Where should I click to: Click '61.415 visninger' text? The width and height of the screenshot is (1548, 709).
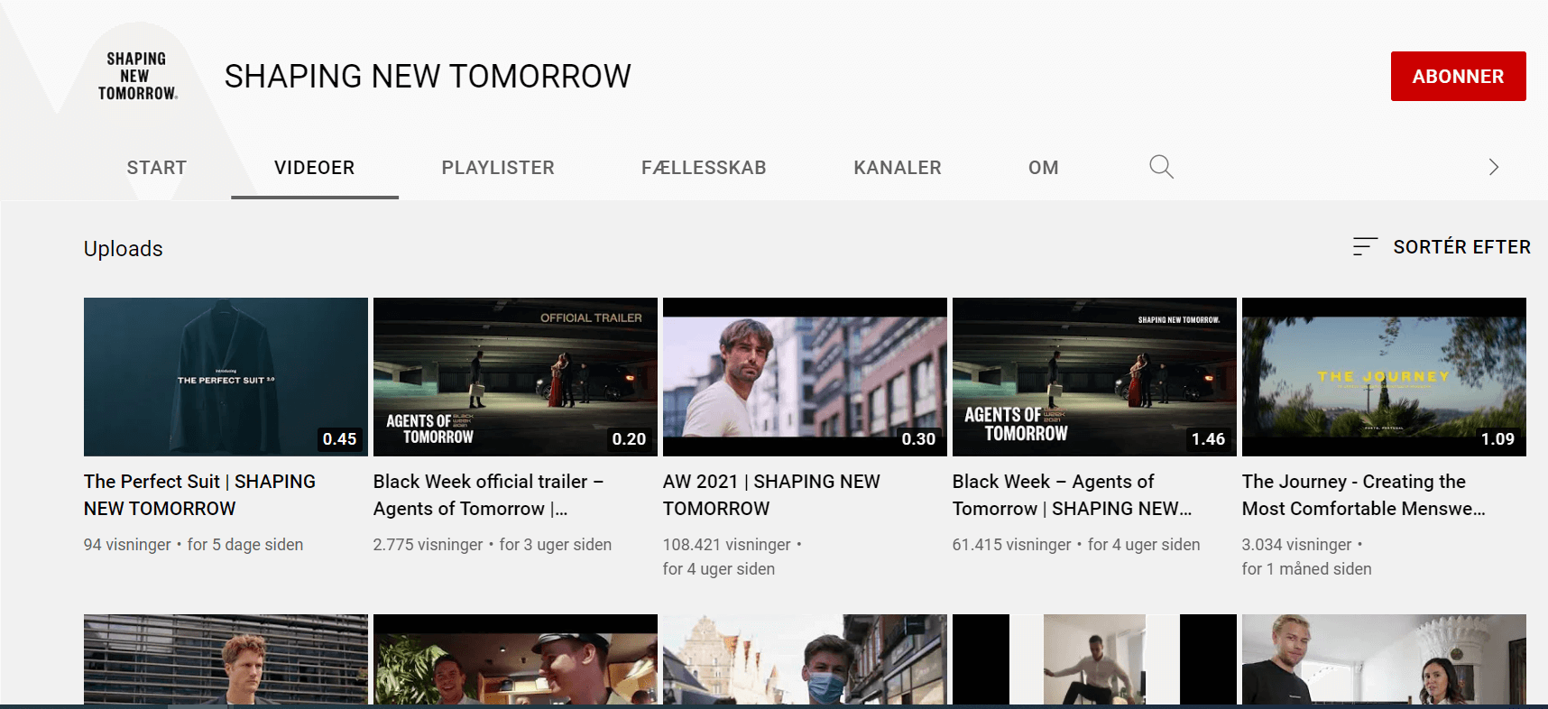[1012, 545]
